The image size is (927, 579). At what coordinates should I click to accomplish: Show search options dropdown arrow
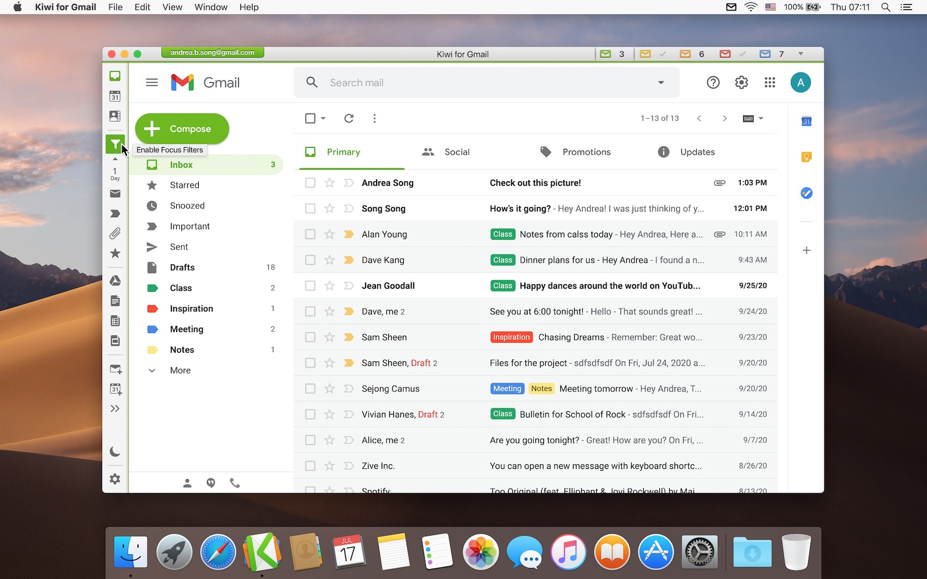tap(661, 83)
